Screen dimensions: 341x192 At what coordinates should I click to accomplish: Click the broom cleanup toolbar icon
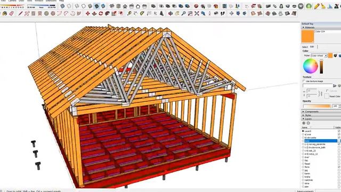point(323,6)
